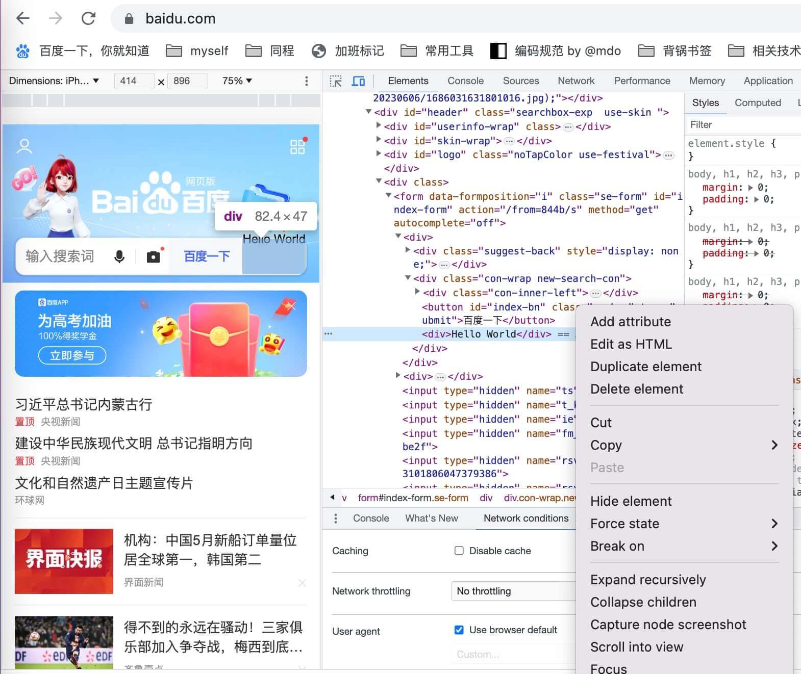This screenshot has height=674, width=801.
Task: Switch to the Sources tab
Action: click(521, 81)
